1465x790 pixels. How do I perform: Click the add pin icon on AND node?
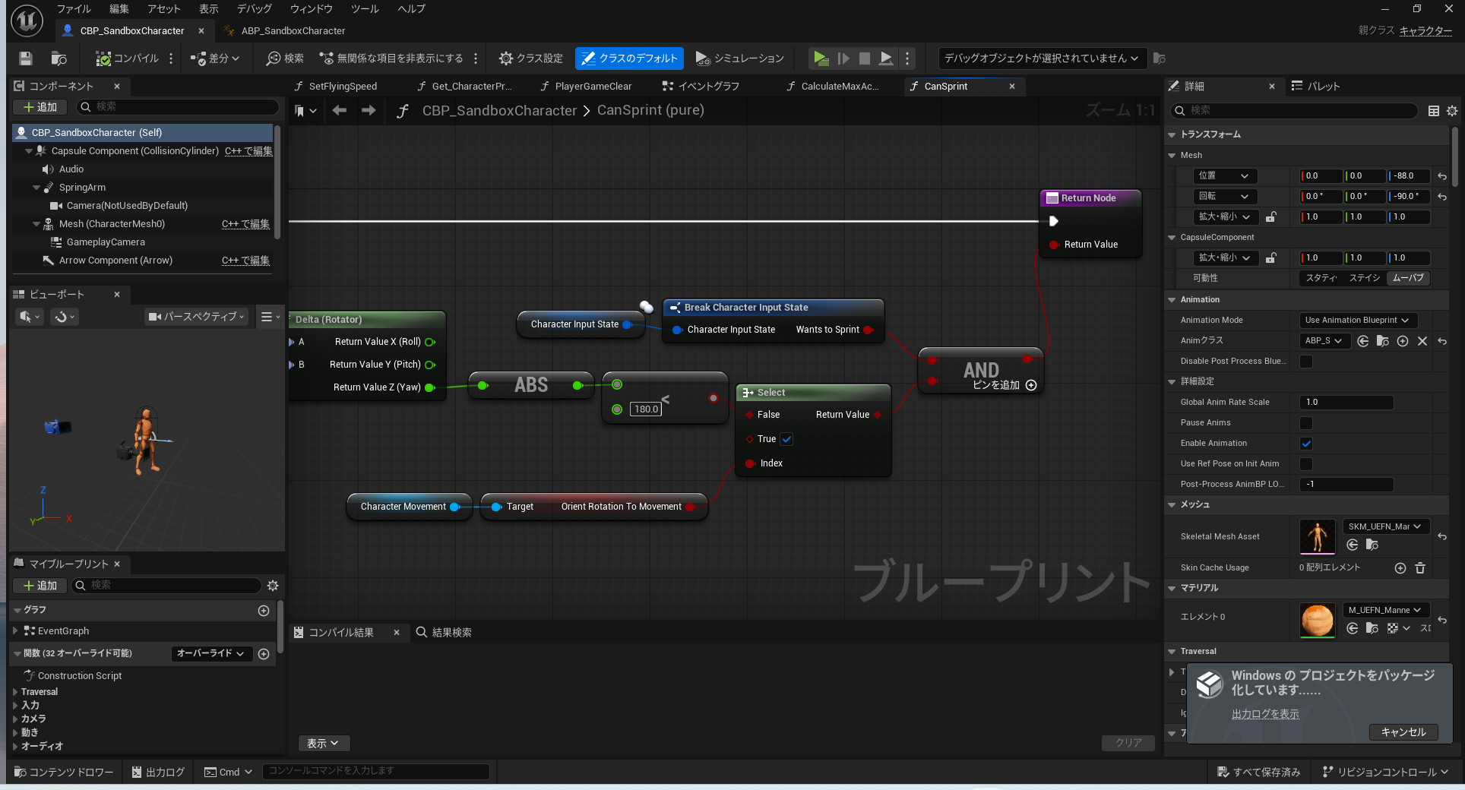[x=1031, y=385]
